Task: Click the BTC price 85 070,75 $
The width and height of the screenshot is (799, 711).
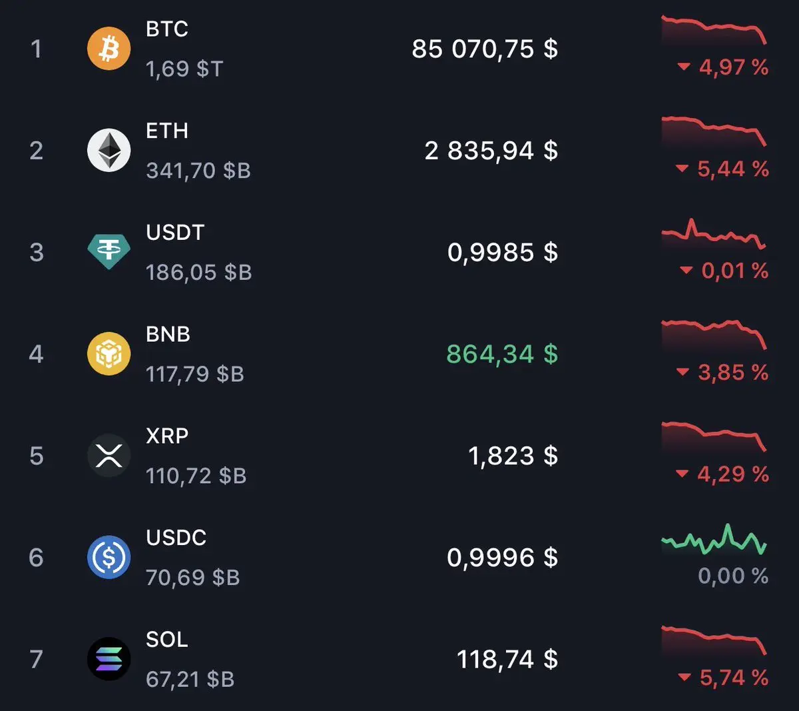Action: pyautogui.click(x=484, y=49)
